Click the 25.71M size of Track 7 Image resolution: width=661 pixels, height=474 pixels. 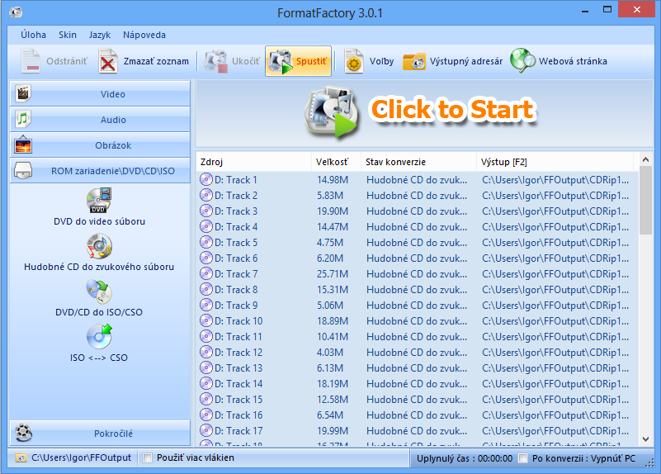click(x=333, y=274)
